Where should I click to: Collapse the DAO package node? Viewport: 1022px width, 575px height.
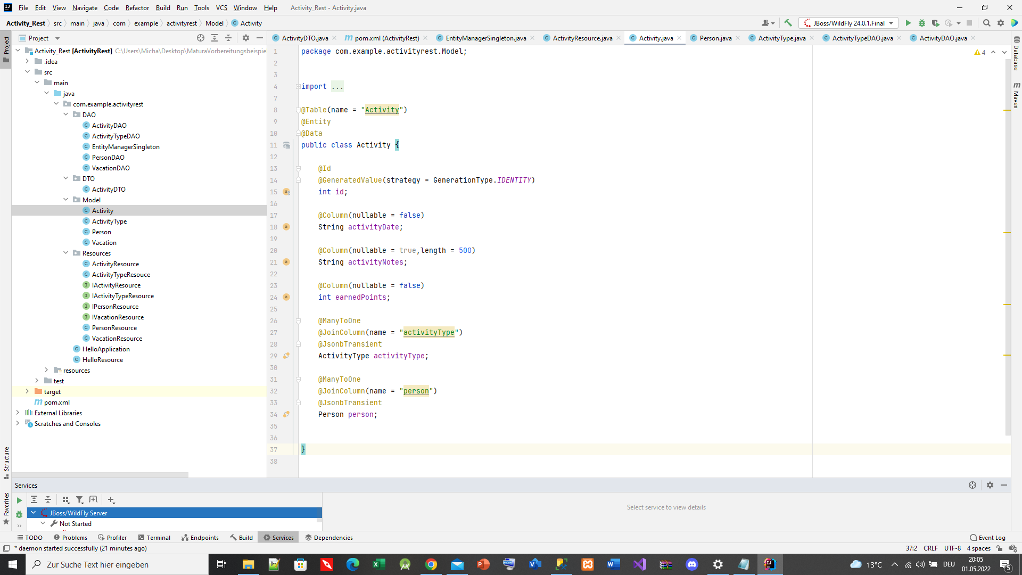(66, 114)
